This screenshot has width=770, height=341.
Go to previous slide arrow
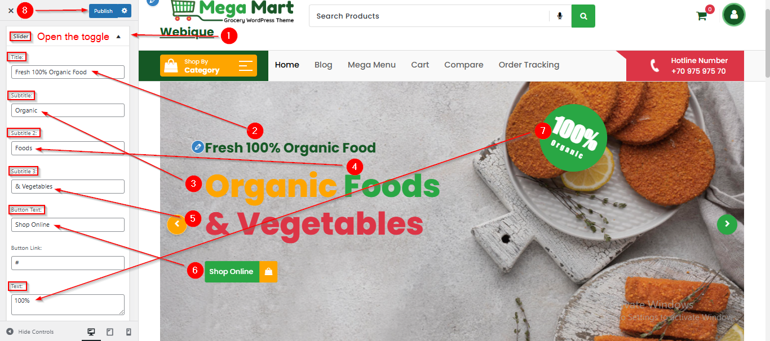177,224
